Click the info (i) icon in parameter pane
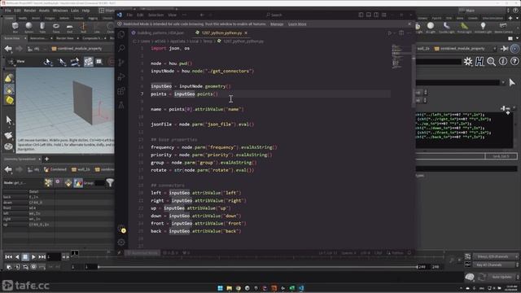Screen dimensions: 521x293 [x=503, y=62]
